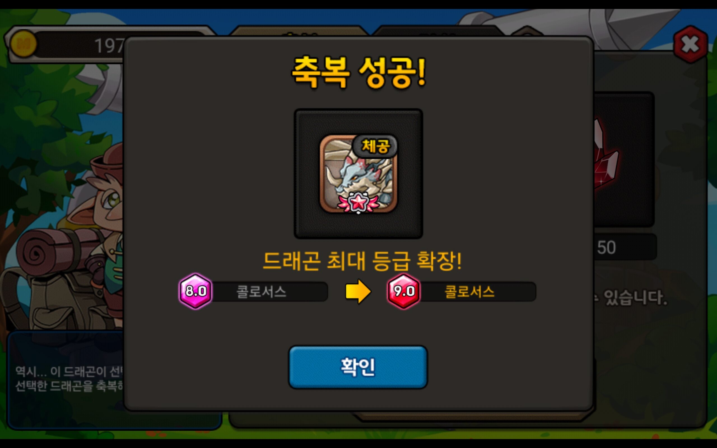Tap the 드래곤 최대 등급 확장! message
This screenshot has height=448, width=717.
tap(362, 261)
